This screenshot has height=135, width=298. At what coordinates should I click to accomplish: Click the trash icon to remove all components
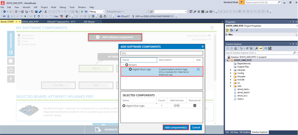point(195,106)
